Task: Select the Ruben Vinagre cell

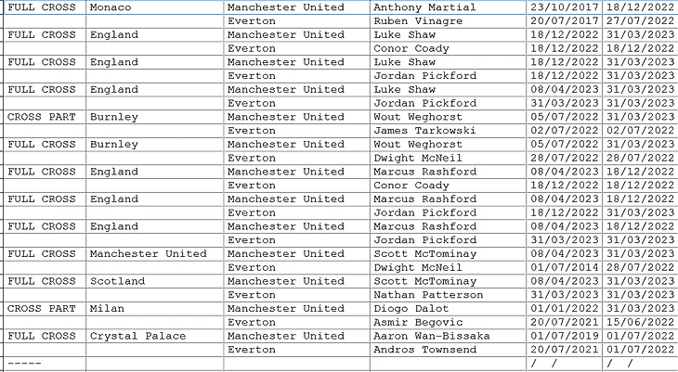Action: [418, 20]
